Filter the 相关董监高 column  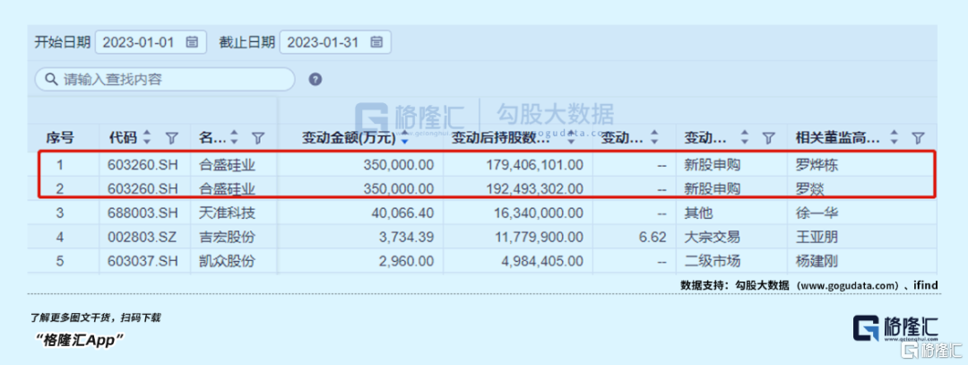tap(918, 138)
